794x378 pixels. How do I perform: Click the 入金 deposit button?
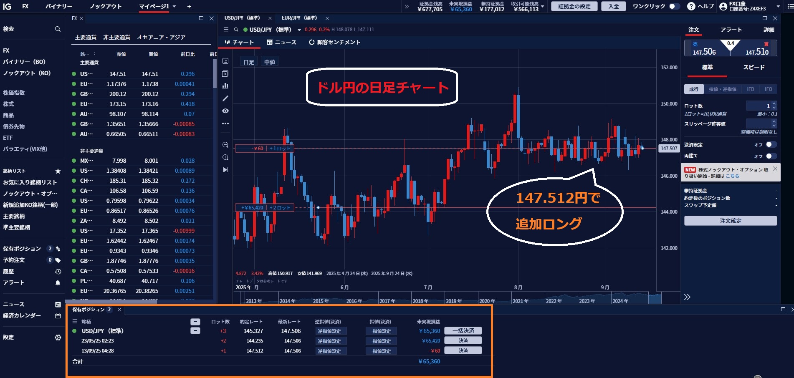tap(614, 6)
